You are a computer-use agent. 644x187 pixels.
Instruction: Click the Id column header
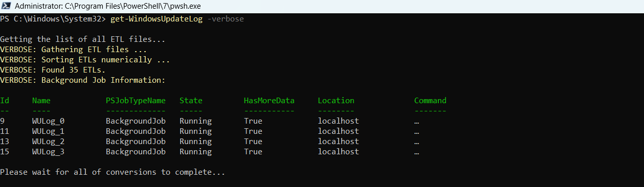[5, 101]
